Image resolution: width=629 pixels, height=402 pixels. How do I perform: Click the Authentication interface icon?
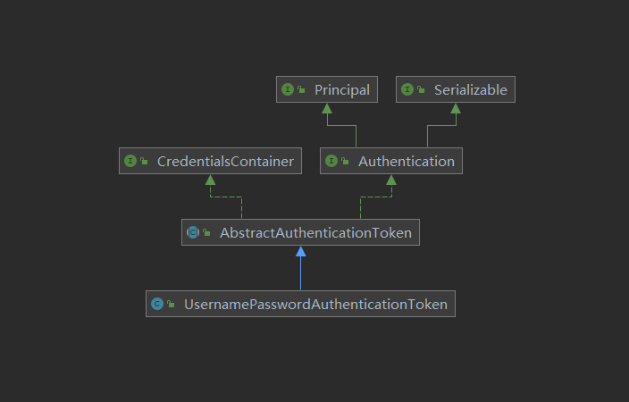(331, 162)
